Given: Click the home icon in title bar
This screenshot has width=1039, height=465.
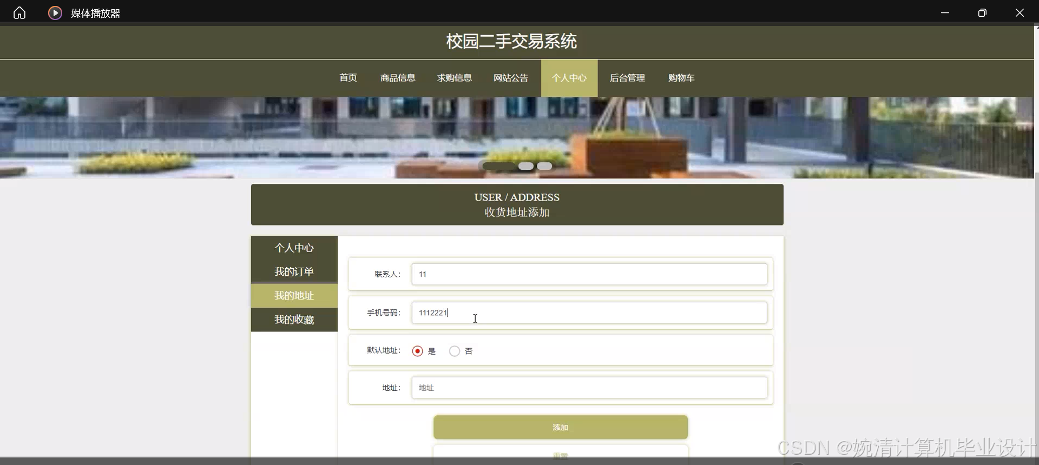Looking at the screenshot, I should pyautogui.click(x=19, y=13).
